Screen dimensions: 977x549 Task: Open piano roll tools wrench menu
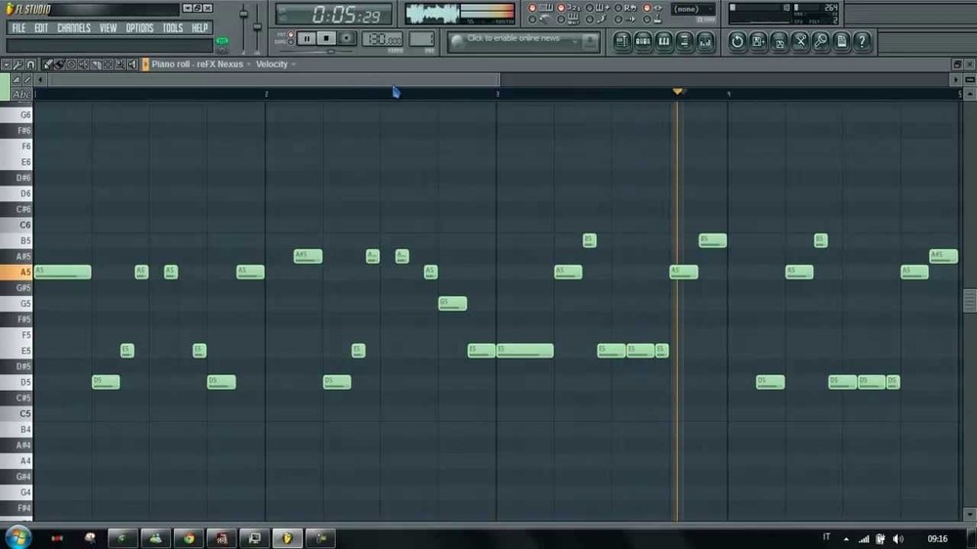pos(18,64)
